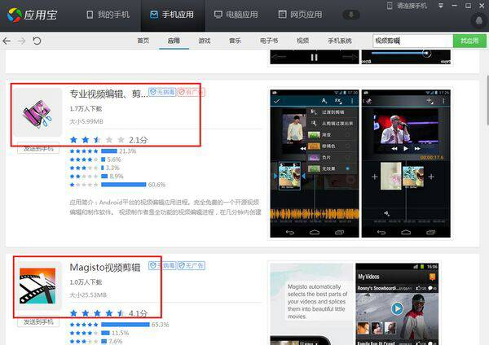
Task: Click the 2.1分 star rating
Action: (108, 140)
